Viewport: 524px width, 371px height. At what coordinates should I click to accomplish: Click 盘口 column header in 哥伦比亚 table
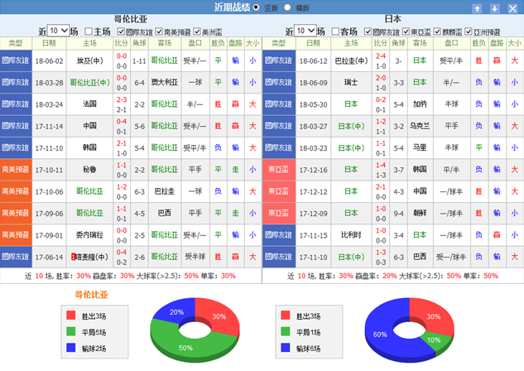(195, 43)
